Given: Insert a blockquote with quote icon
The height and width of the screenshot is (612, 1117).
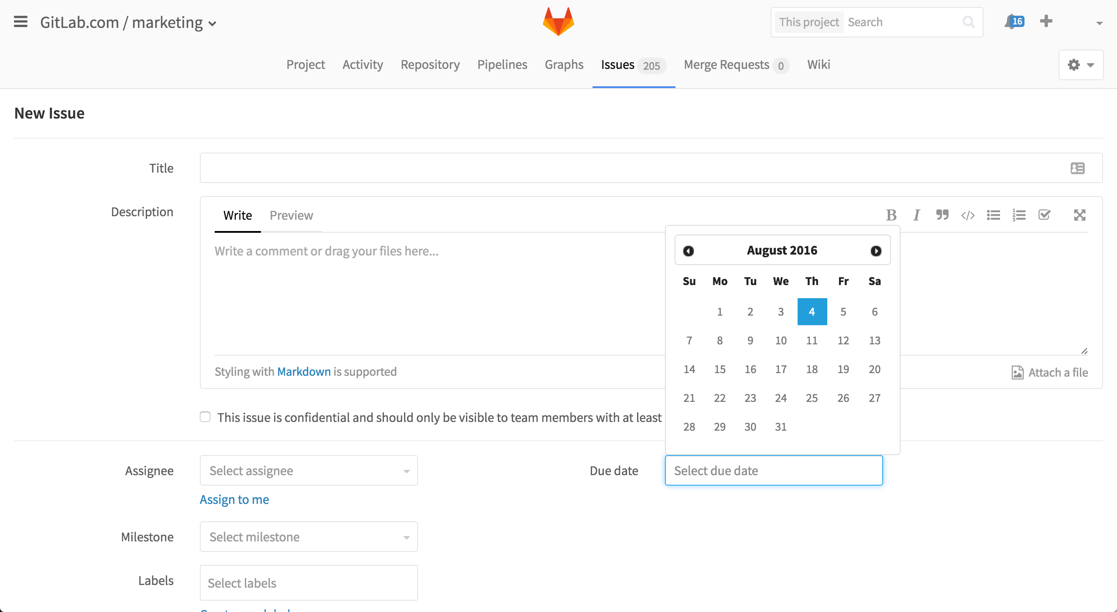Looking at the screenshot, I should [942, 215].
